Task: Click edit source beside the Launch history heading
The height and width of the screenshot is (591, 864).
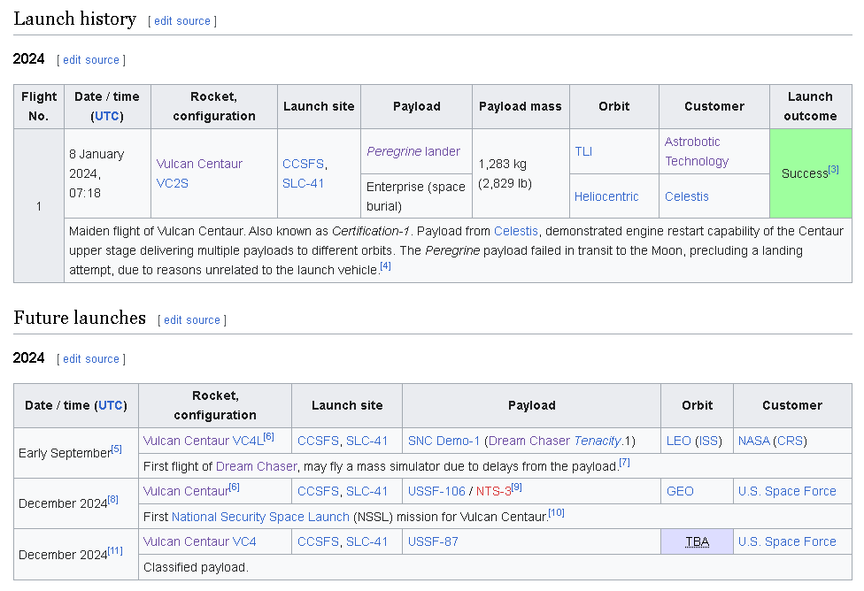Action: 181,21
